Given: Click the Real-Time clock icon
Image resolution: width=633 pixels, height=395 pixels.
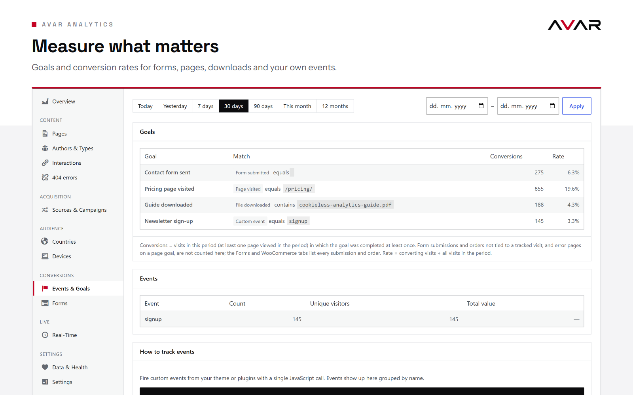Looking at the screenshot, I should click(x=45, y=335).
